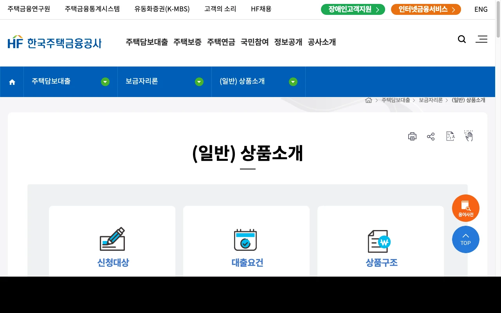Expand the (일반) 상품소개 dropdown

click(293, 82)
